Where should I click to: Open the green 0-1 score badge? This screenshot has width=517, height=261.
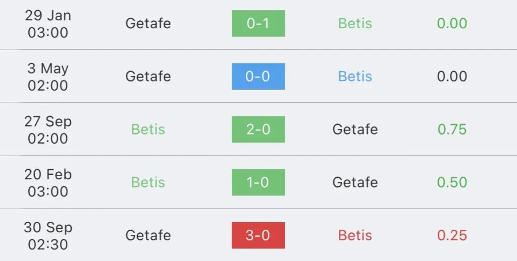pyautogui.click(x=258, y=23)
